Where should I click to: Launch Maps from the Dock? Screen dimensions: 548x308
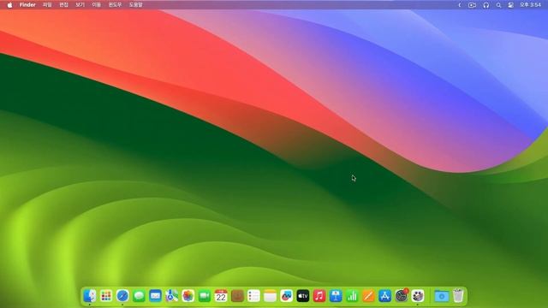pyautogui.click(x=171, y=296)
